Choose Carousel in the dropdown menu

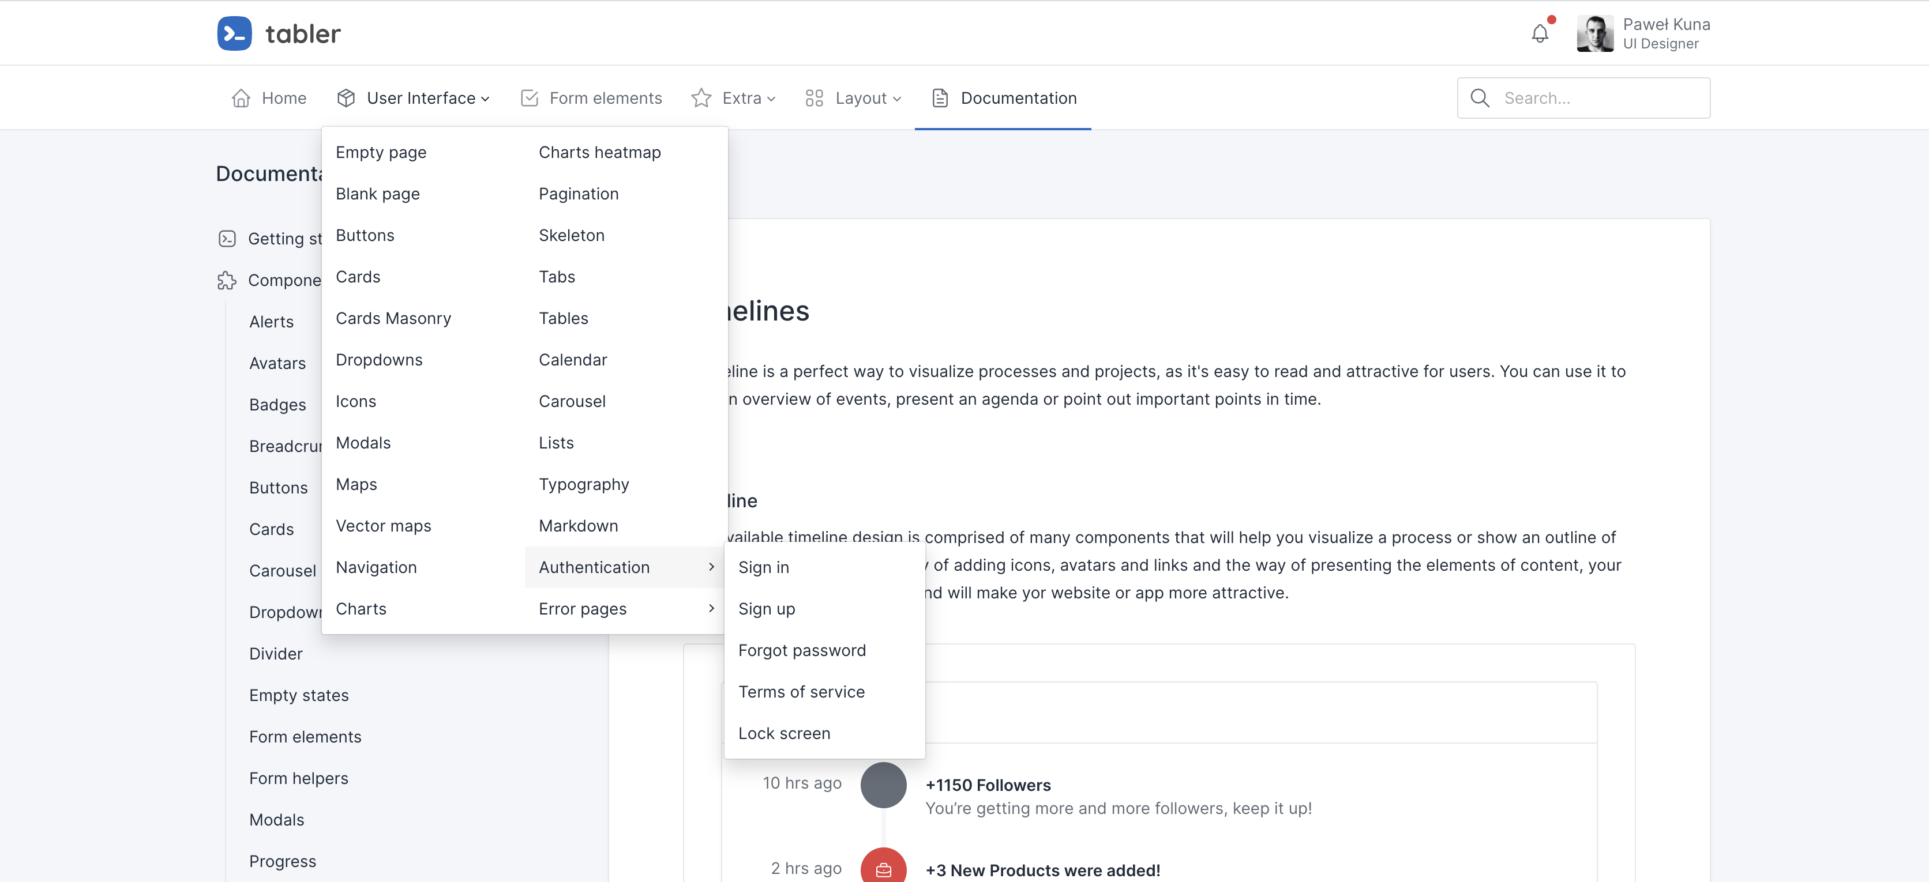point(626,401)
